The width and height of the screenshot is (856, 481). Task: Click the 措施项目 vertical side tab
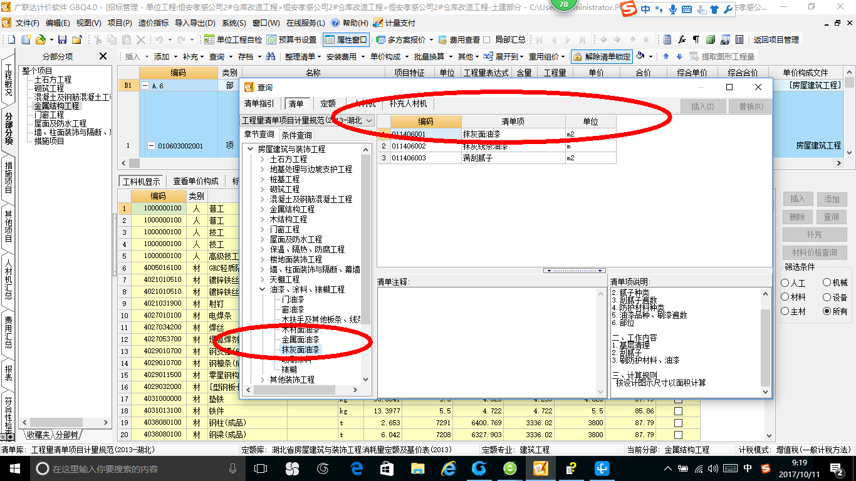8,177
